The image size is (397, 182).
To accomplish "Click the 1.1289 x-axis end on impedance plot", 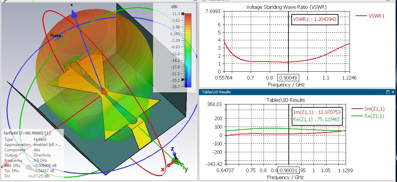I will [x=346, y=171].
